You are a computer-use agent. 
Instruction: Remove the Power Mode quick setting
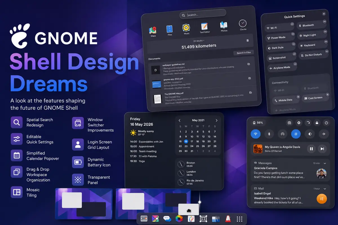click(x=293, y=34)
